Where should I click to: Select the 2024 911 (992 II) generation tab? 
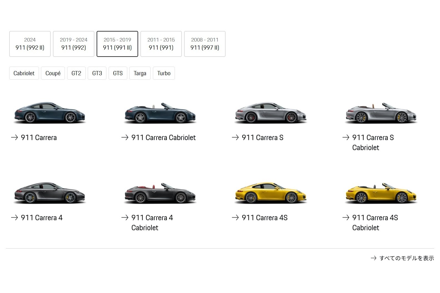pos(30,44)
